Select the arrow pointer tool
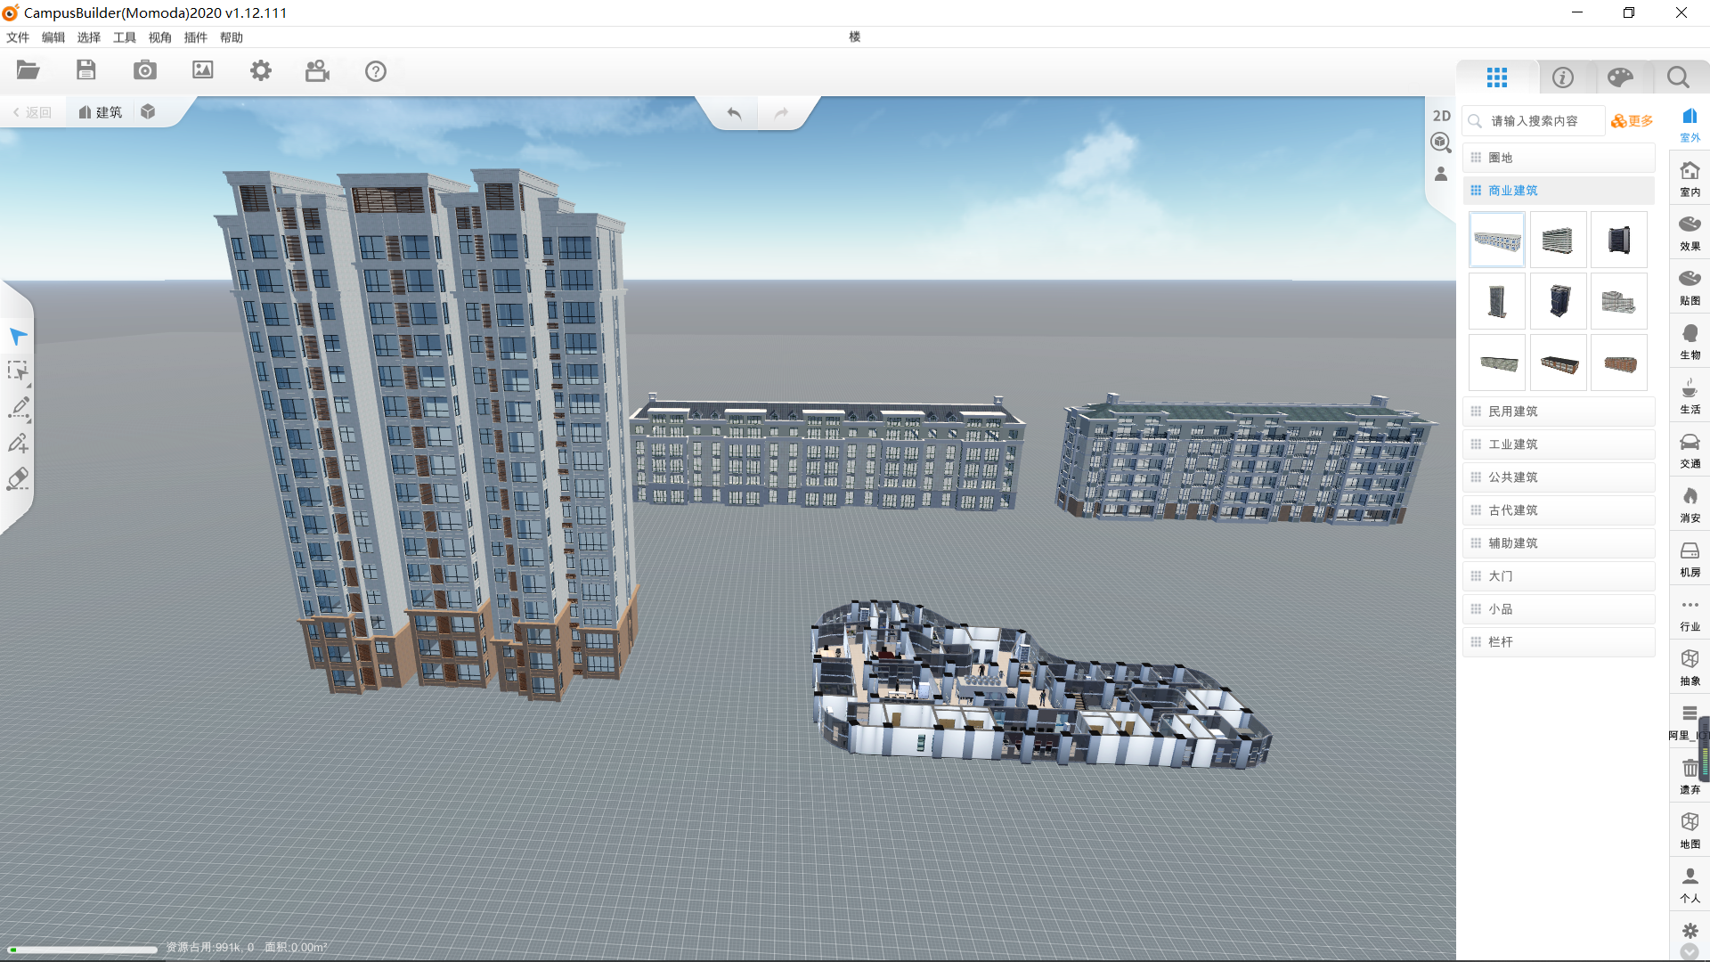The width and height of the screenshot is (1710, 962). 18,337
